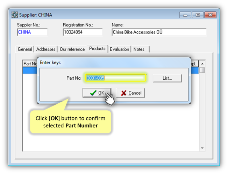Image resolution: width=228 pixels, height=174 pixels.
Task: Select the Our reference tab
Action: tap(72, 49)
